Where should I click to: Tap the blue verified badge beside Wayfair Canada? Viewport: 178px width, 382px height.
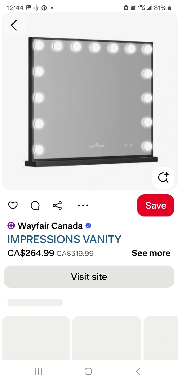point(89,226)
